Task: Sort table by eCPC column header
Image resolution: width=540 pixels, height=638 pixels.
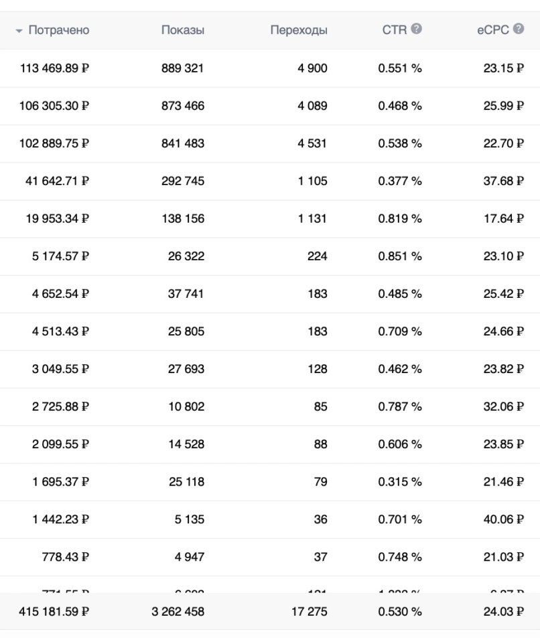Action: click(x=493, y=30)
